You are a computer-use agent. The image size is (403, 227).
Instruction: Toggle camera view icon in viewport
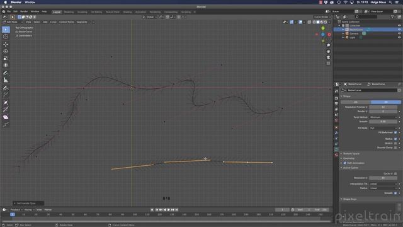[328, 57]
